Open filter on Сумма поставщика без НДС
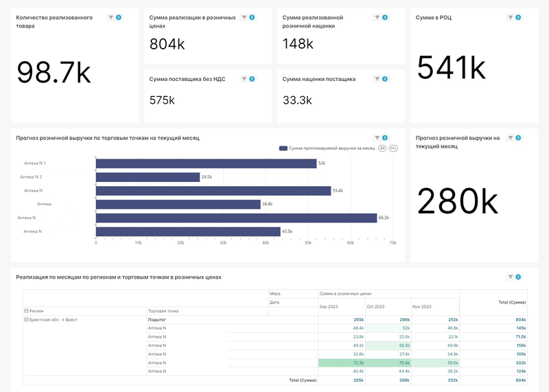549x392 pixels. pyautogui.click(x=244, y=79)
